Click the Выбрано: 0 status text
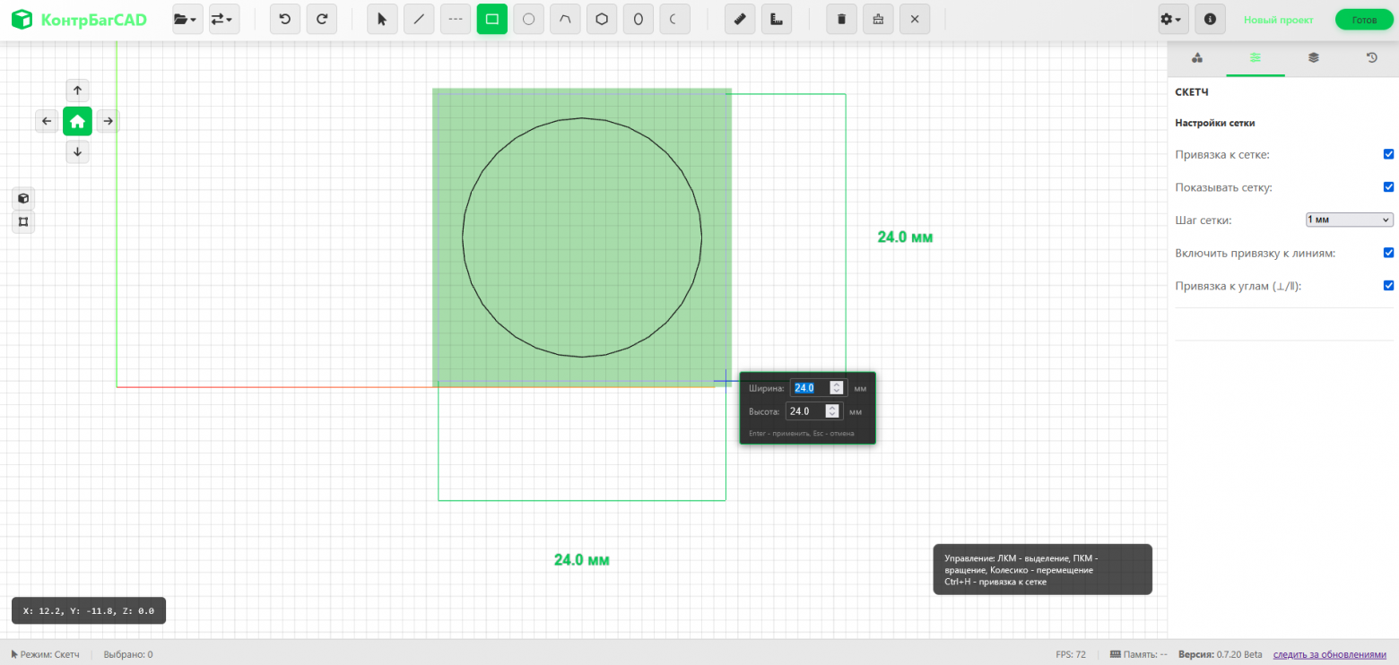 click(x=128, y=654)
